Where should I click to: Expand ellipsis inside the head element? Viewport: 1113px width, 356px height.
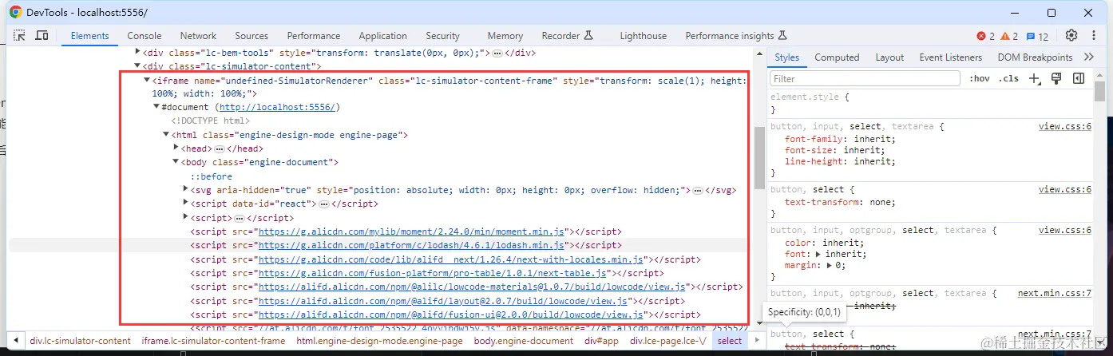[220, 148]
